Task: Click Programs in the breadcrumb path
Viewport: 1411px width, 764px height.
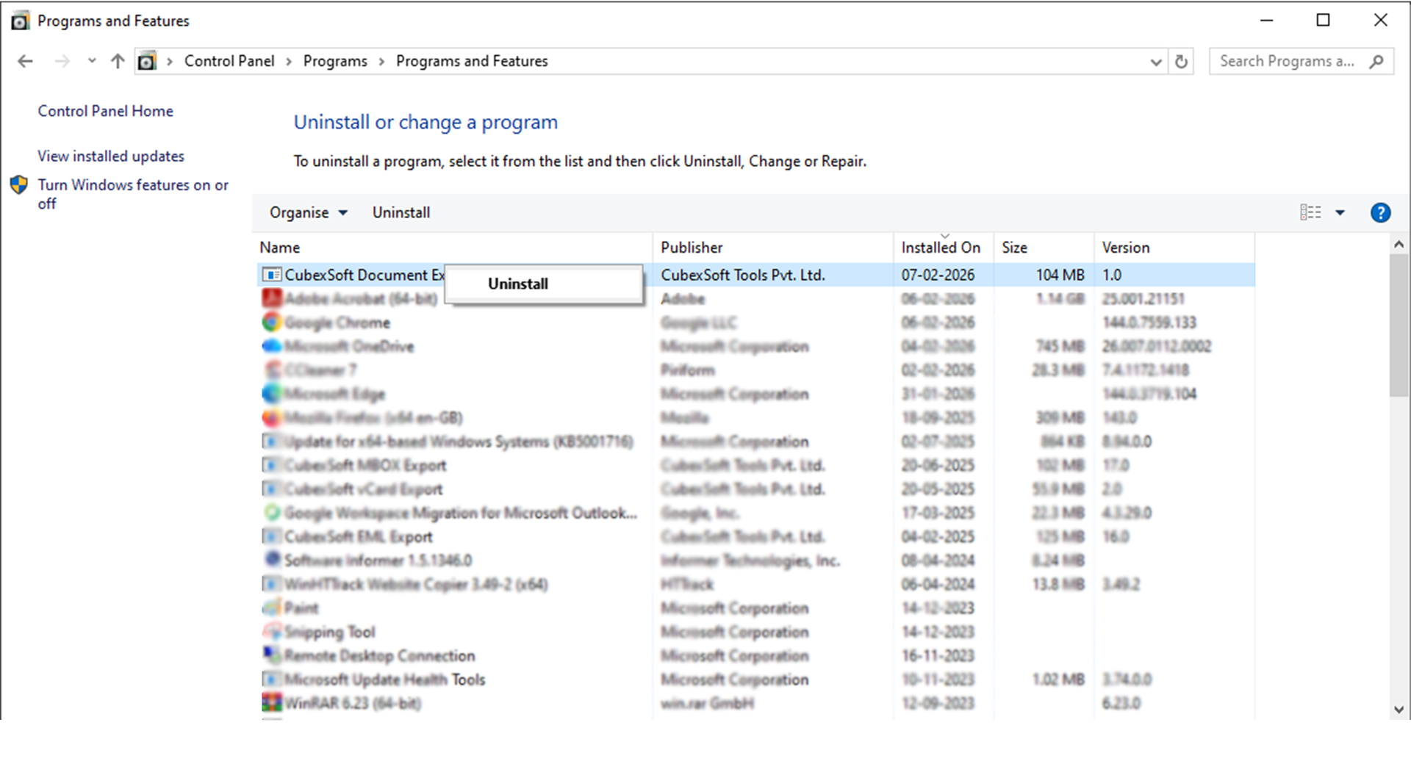Action: point(335,62)
